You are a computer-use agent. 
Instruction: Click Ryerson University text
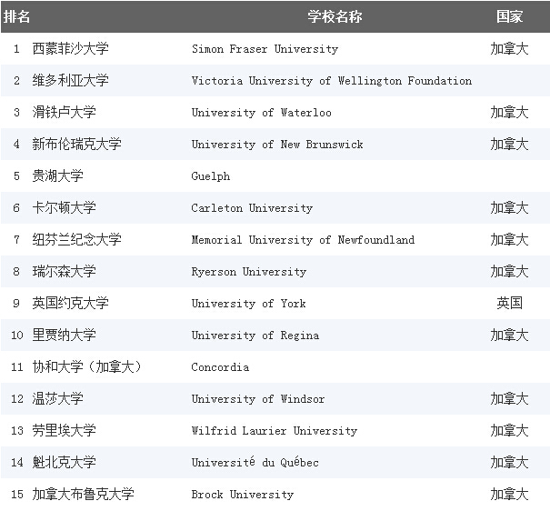coord(249,272)
